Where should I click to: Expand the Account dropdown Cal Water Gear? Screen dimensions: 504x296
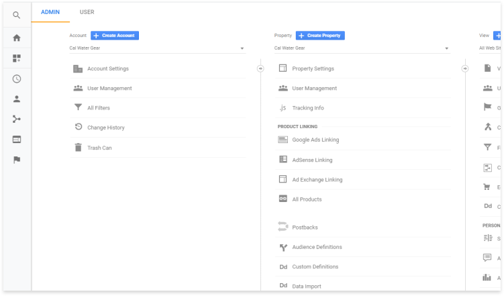(x=157, y=48)
